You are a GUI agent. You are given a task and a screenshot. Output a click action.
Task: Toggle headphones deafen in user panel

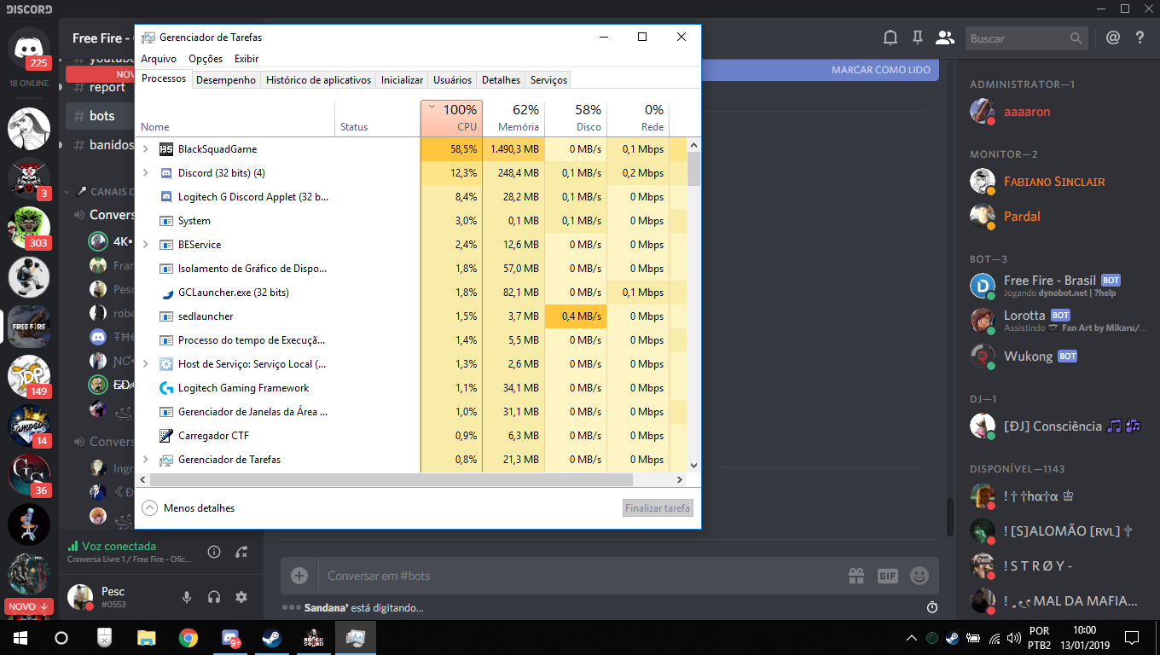pos(214,597)
